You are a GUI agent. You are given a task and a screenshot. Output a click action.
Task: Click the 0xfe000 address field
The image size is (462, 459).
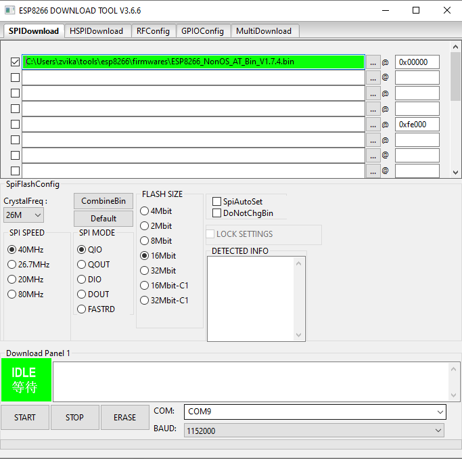pyautogui.click(x=417, y=125)
